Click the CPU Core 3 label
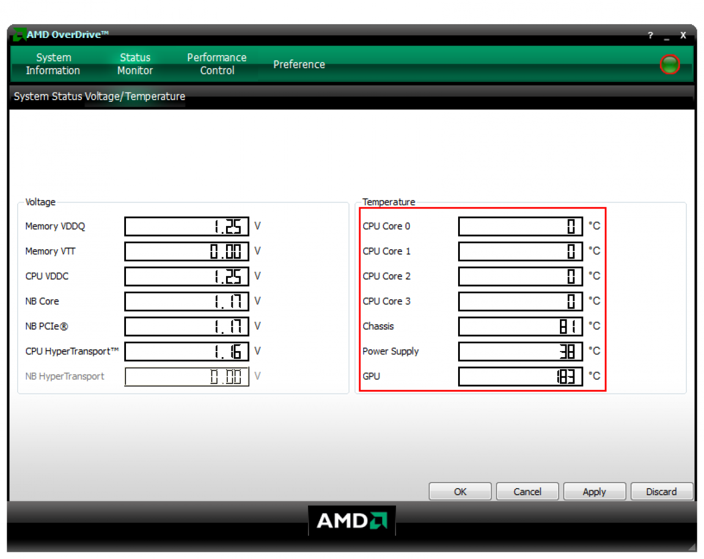704x559 pixels. tap(386, 302)
